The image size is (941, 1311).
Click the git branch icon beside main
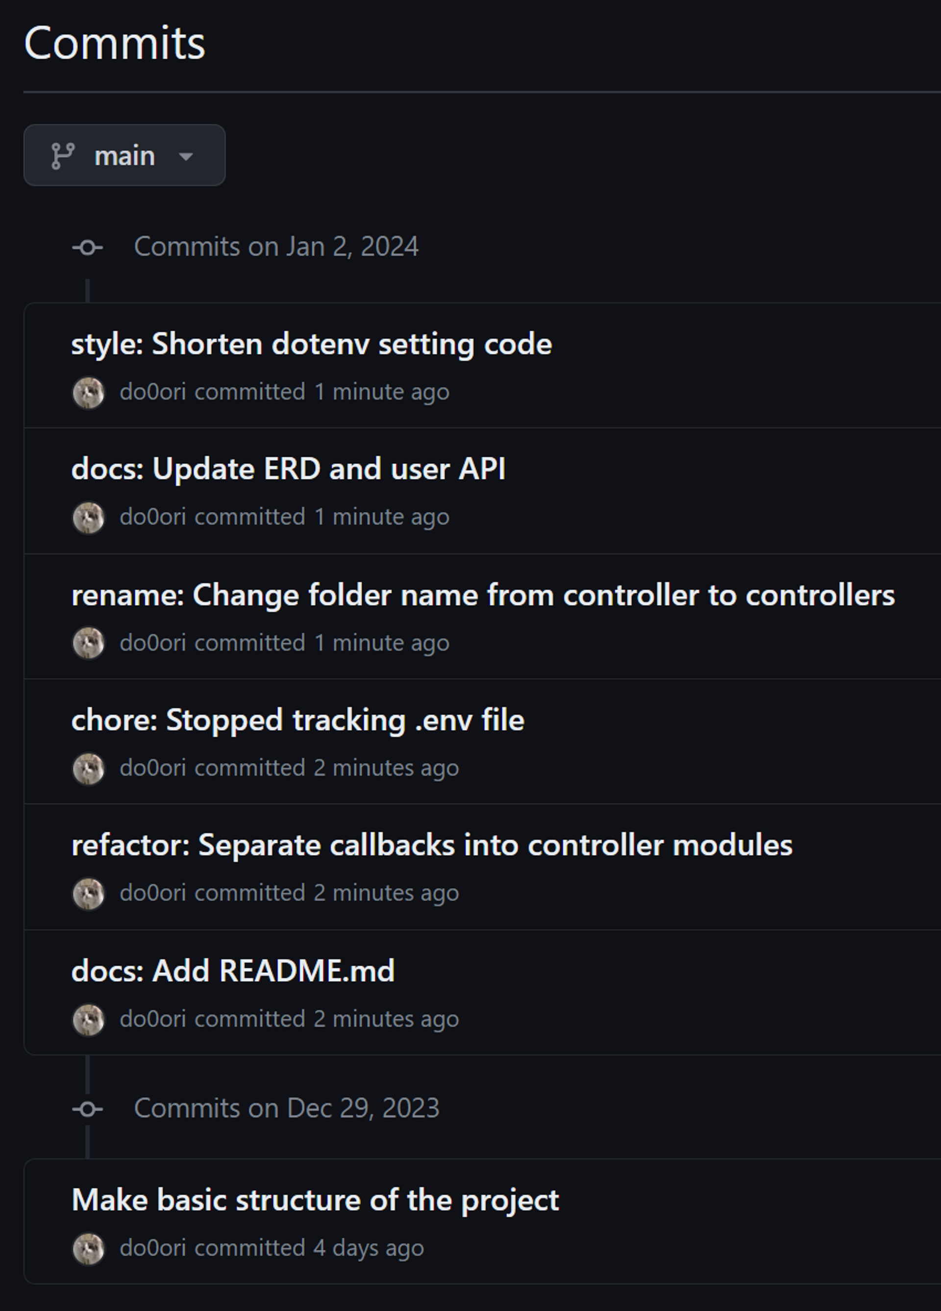click(x=62, y=156)
